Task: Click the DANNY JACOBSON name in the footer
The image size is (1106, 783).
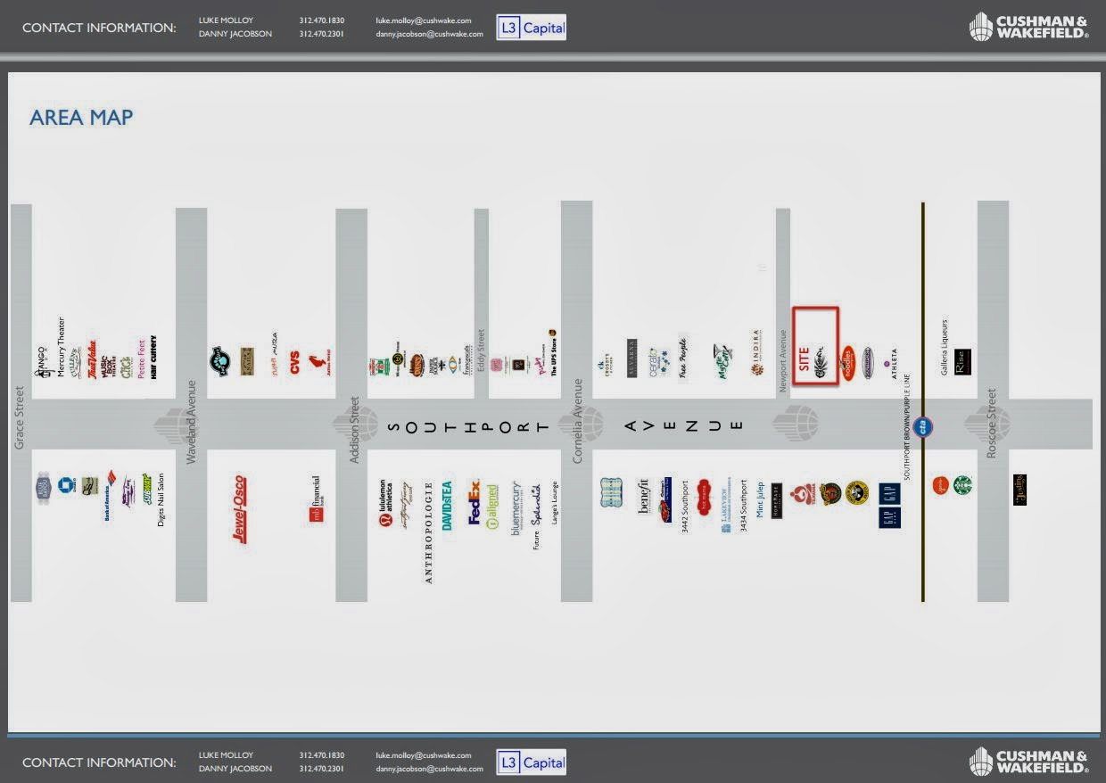Action: tap(235, 769)
